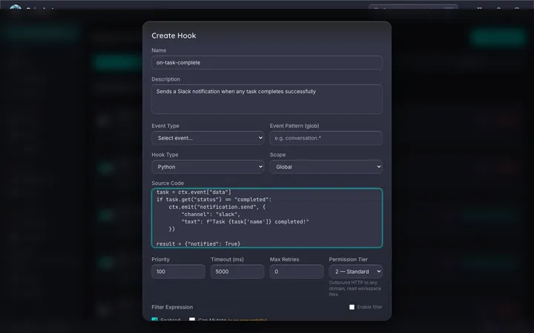Viewport: 534px width, 333px height.
Task: Click the ctx.emit("notification.send" code line
Action: (x=217, y=206)
